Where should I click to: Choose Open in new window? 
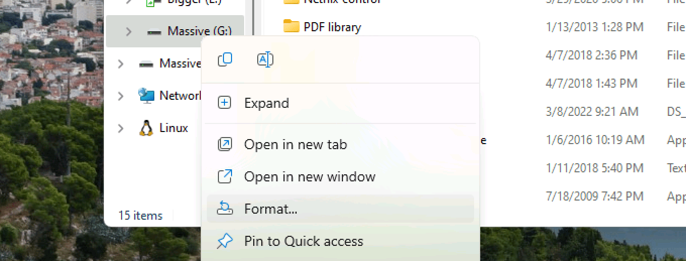coord(310,177)
